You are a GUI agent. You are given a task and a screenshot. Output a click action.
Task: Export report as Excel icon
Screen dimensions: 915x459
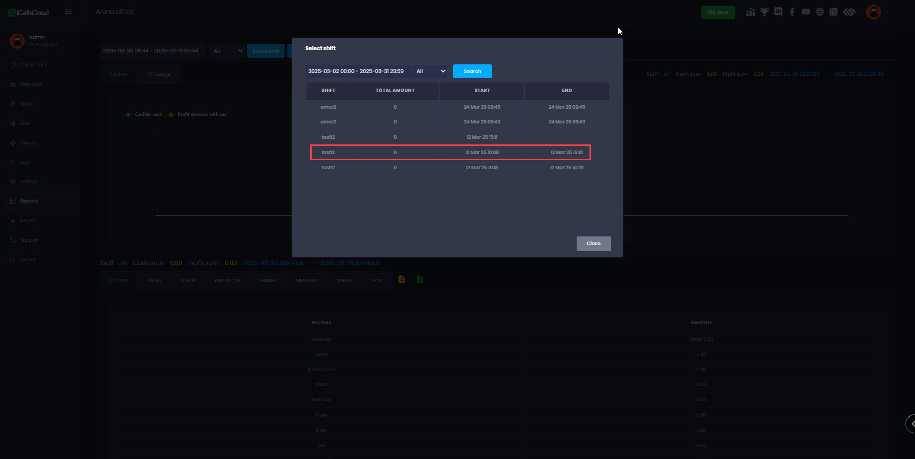[420, 280]
